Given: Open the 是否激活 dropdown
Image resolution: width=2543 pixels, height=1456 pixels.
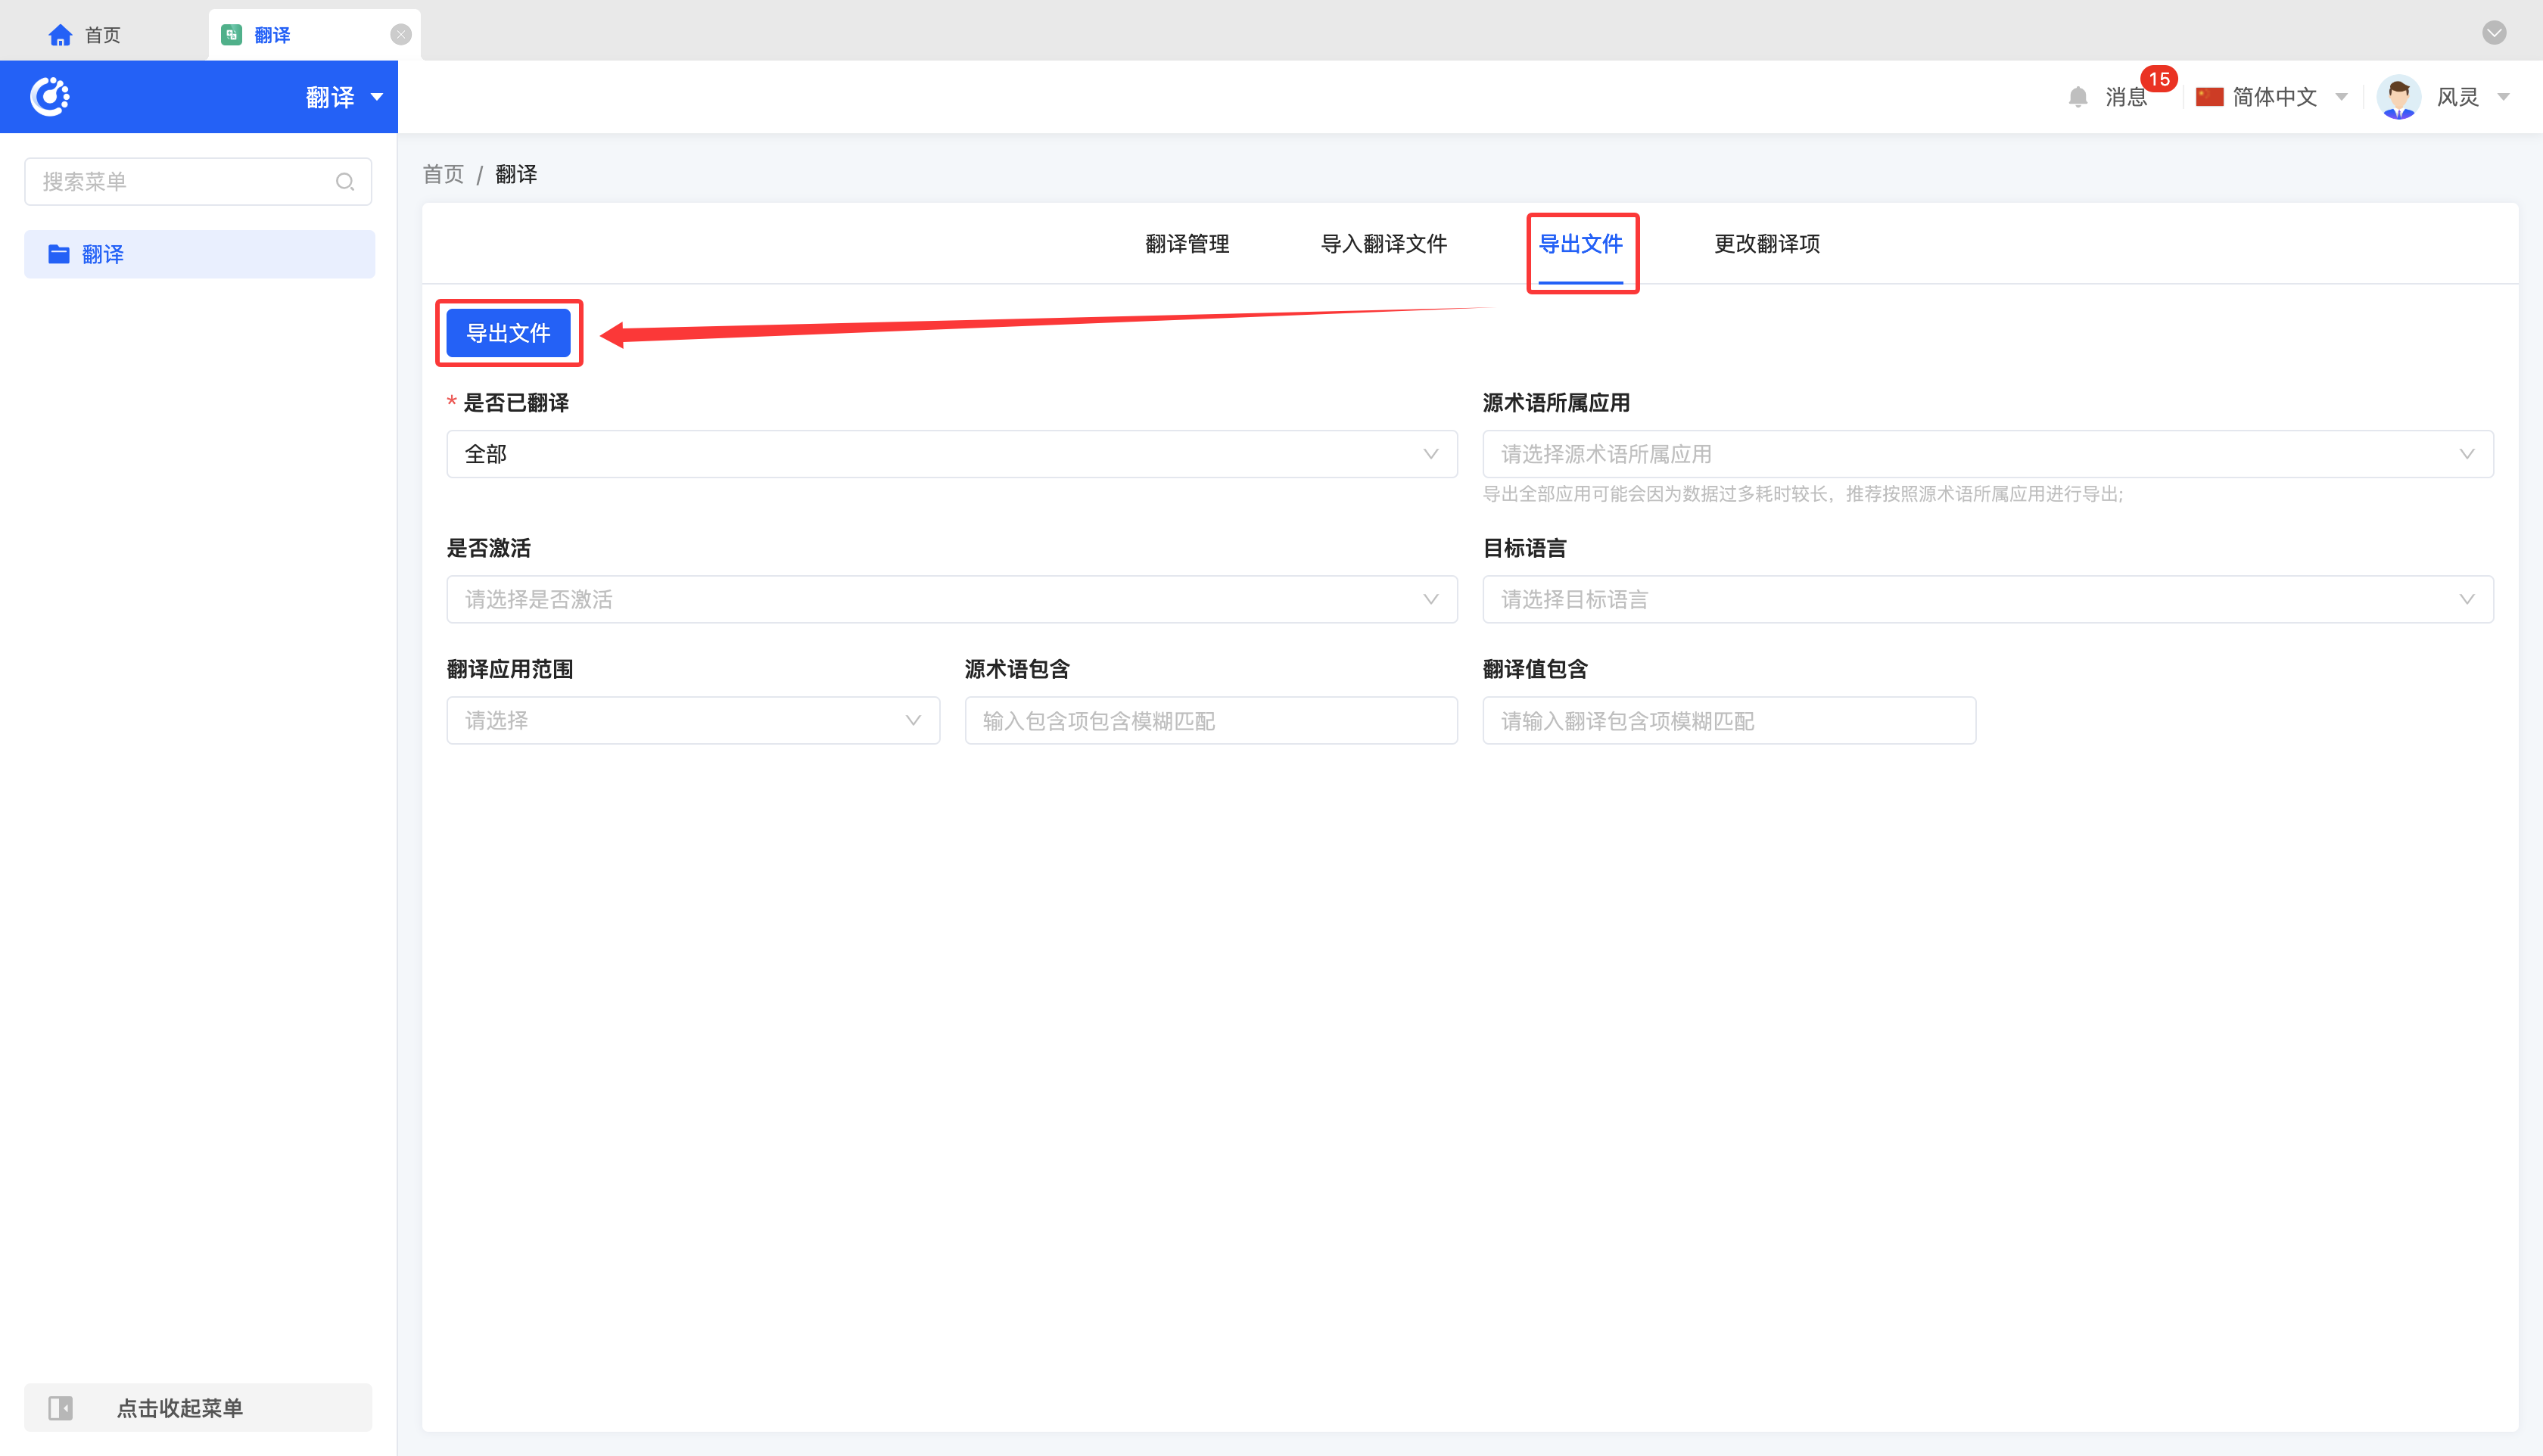Looking at the screenshot, I should pos(951,599).
